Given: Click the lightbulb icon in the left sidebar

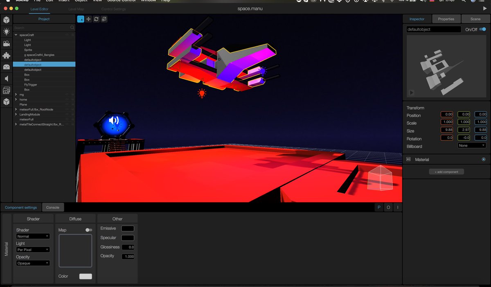Looking at the screenshot, I should (6, 32).
